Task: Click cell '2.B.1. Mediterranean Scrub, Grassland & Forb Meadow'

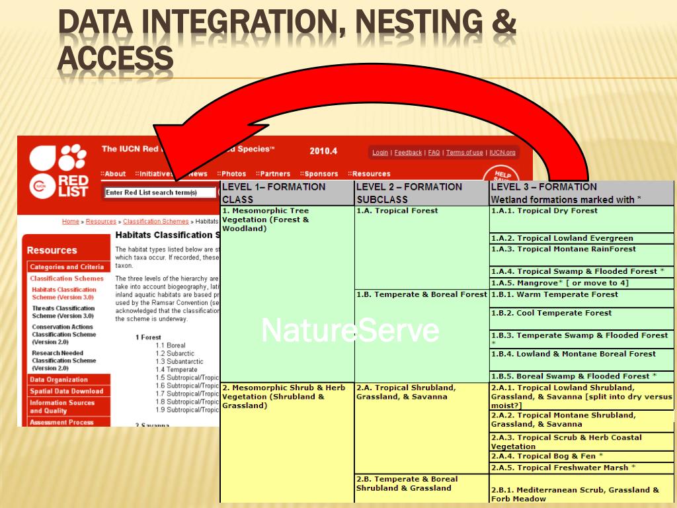Action: [582, 489]
